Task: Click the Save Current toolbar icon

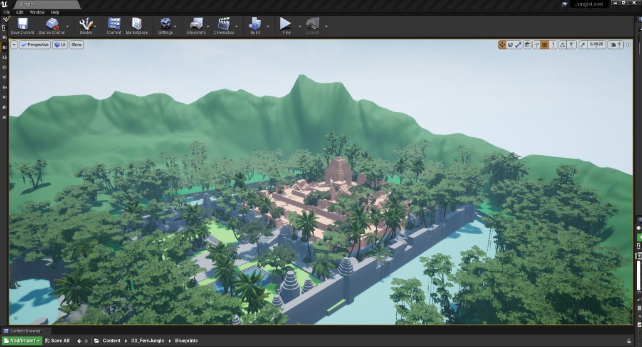Action: point(23,26)
